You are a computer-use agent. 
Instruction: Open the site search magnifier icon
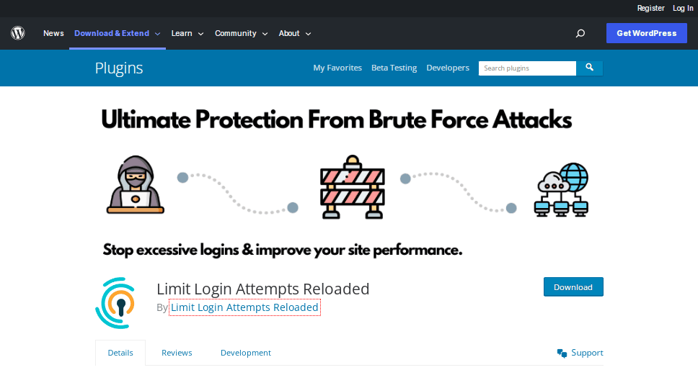point(580,33)
